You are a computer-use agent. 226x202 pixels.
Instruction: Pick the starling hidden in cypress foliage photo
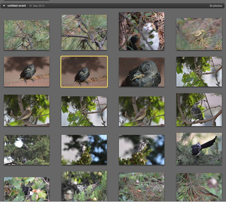tap(84, 186)
